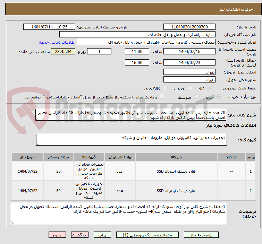
Task: Click the شهر محل تحویل field
Action: [189, 79]
